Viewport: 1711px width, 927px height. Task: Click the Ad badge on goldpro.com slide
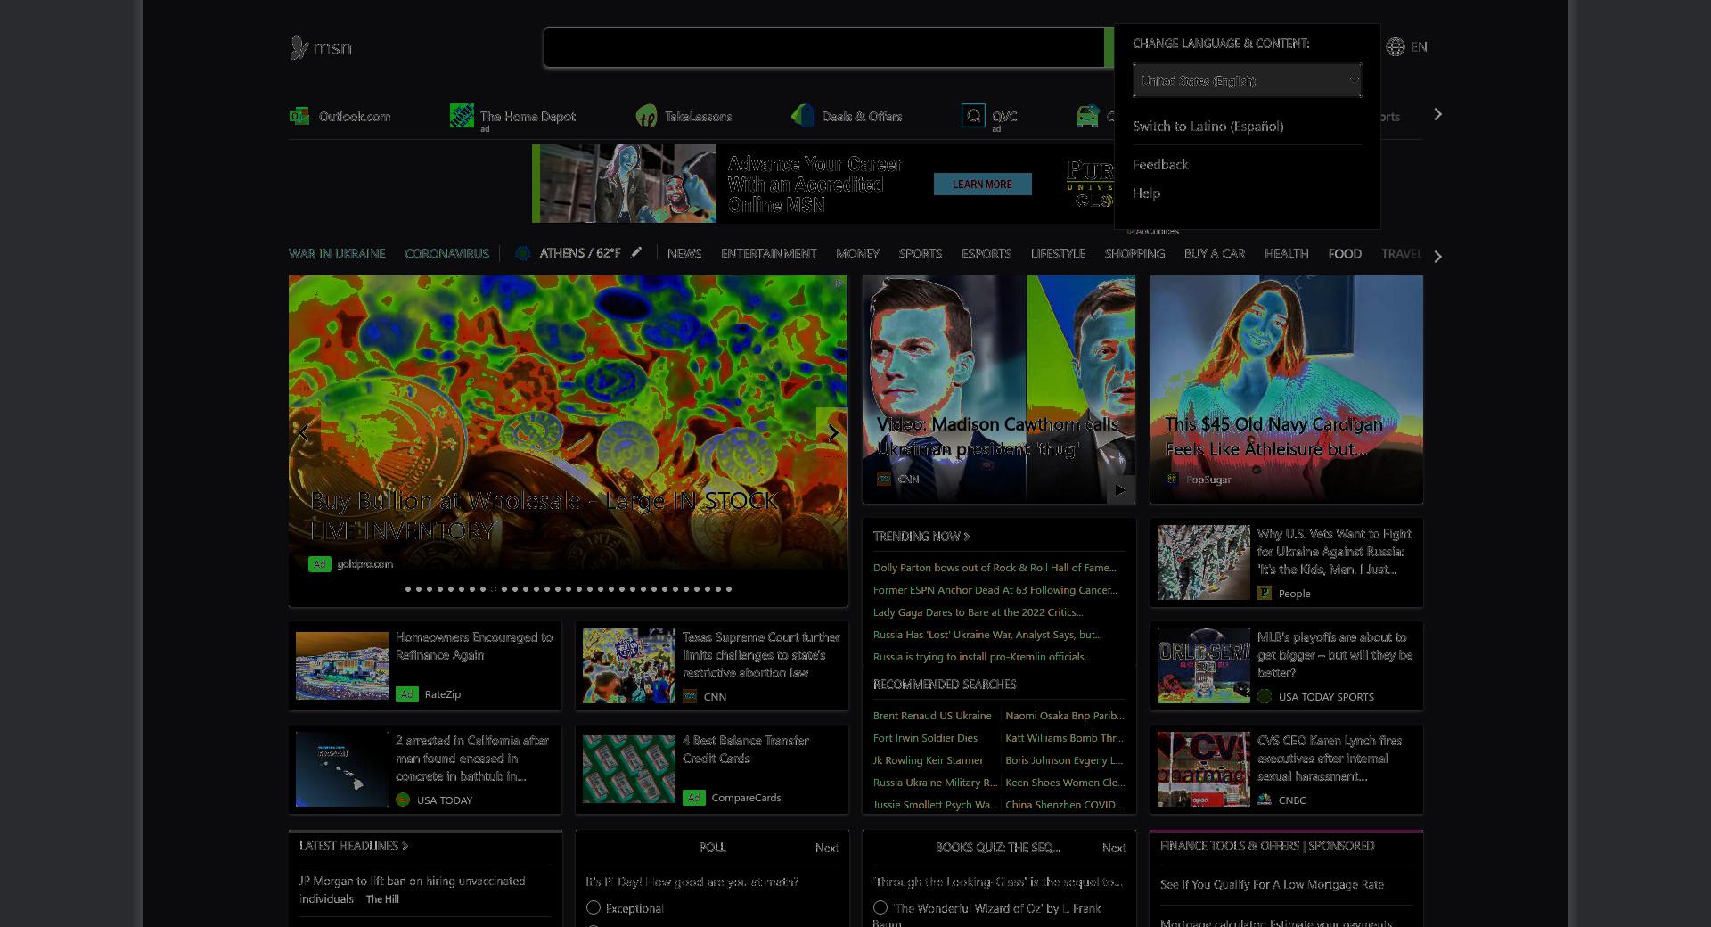(319, 563)
